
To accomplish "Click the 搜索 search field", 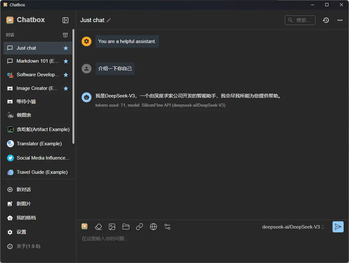I will (x=300, y=20).
